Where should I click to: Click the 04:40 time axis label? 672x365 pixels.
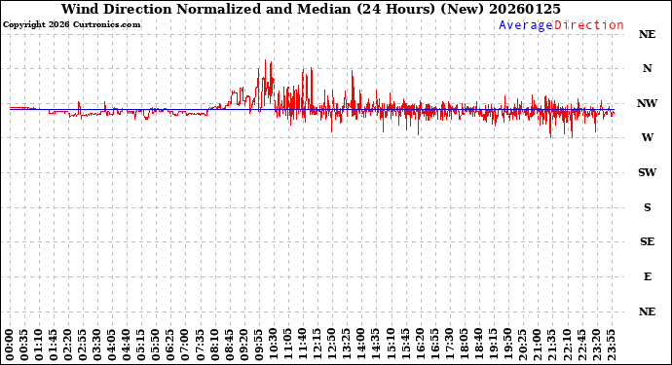(127, 346)
